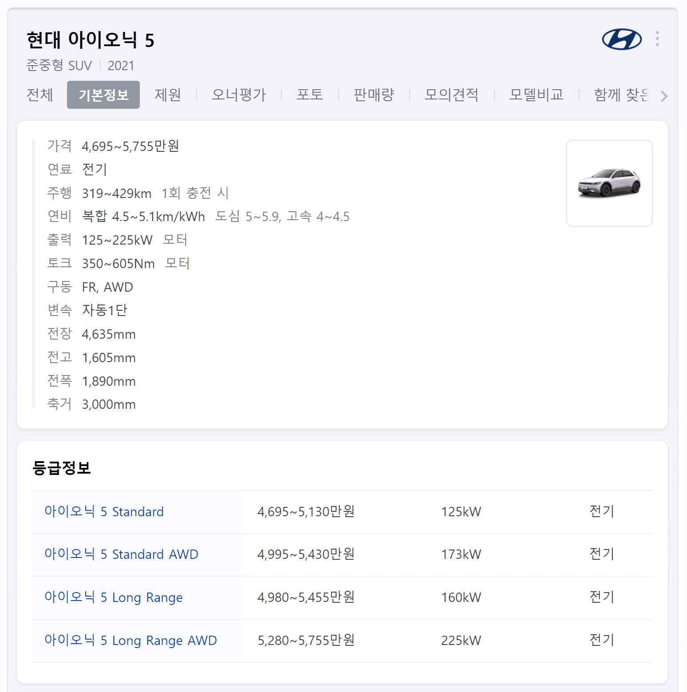This screenshot has width=687, height=692.
Task: Open the 아이오닉 5 Long Range AWD link
Action: 130,641
